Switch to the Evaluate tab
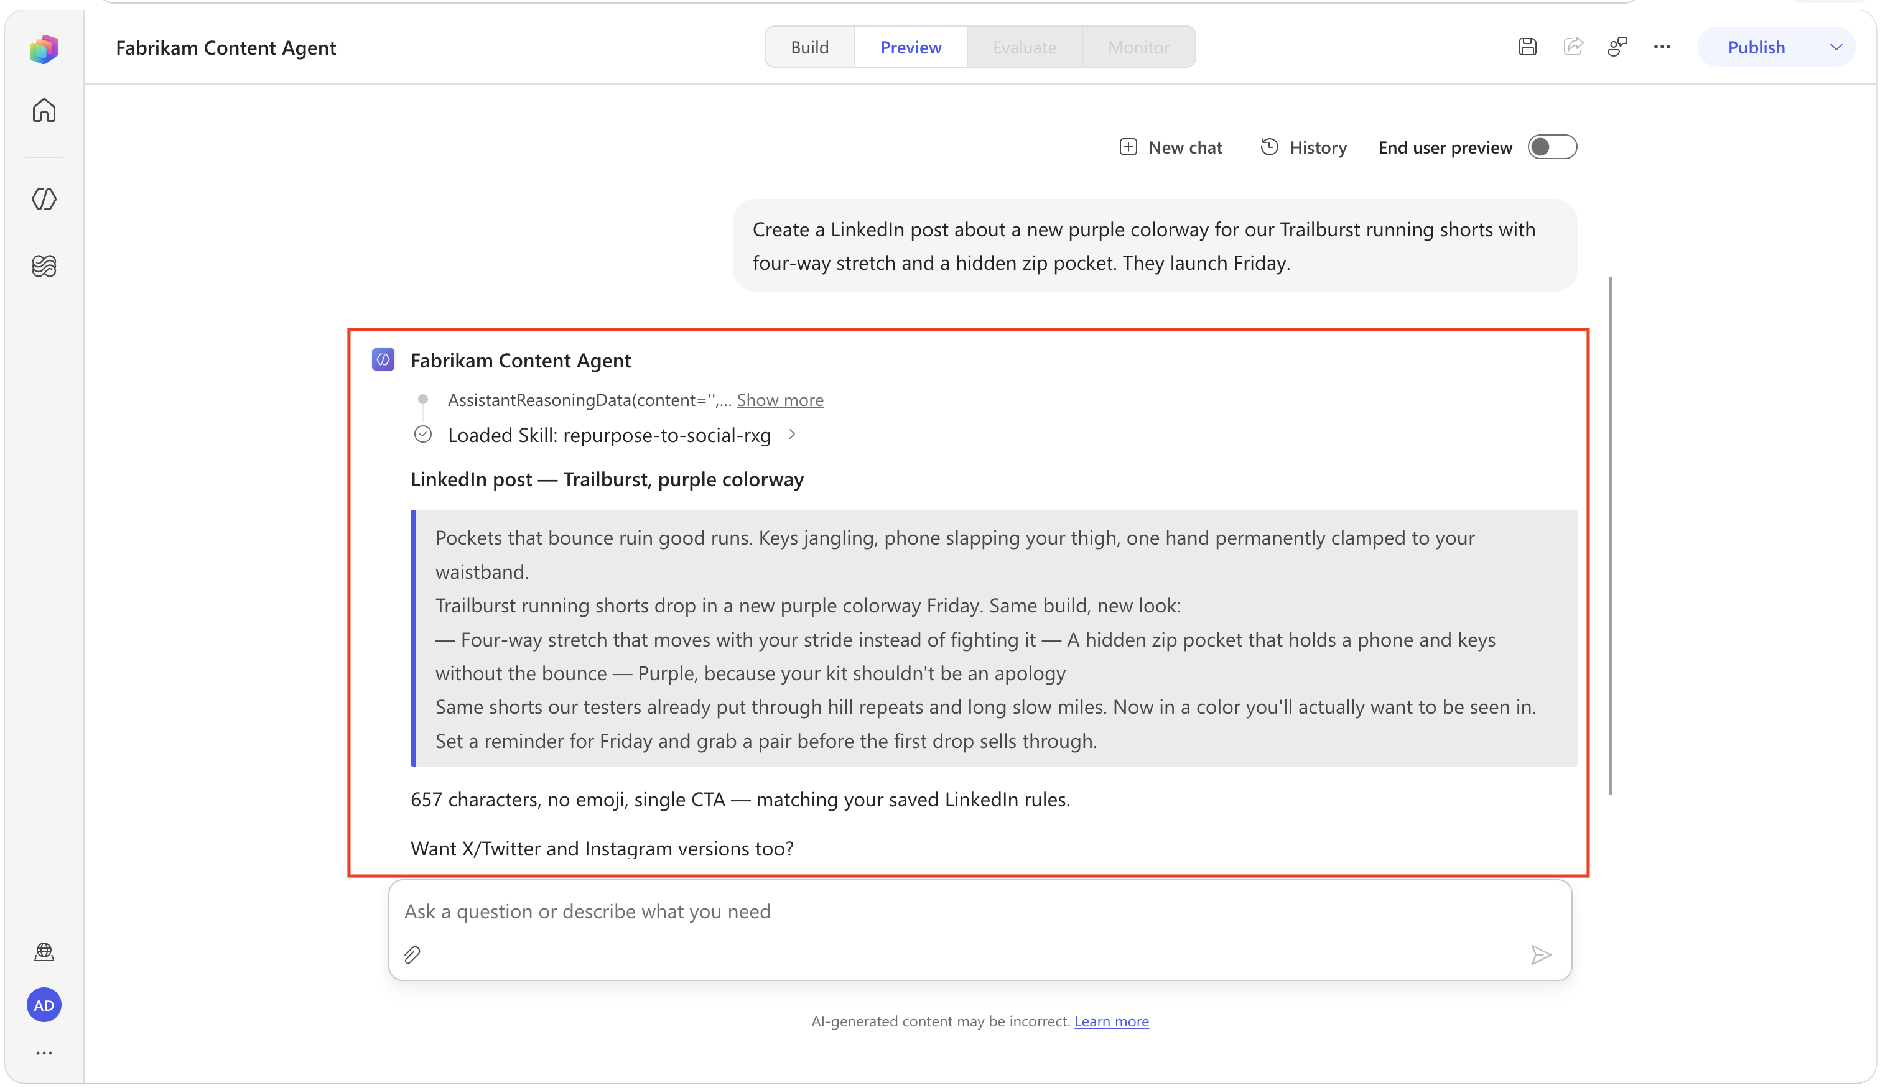1880x1088 pixels. point(1025,47)
